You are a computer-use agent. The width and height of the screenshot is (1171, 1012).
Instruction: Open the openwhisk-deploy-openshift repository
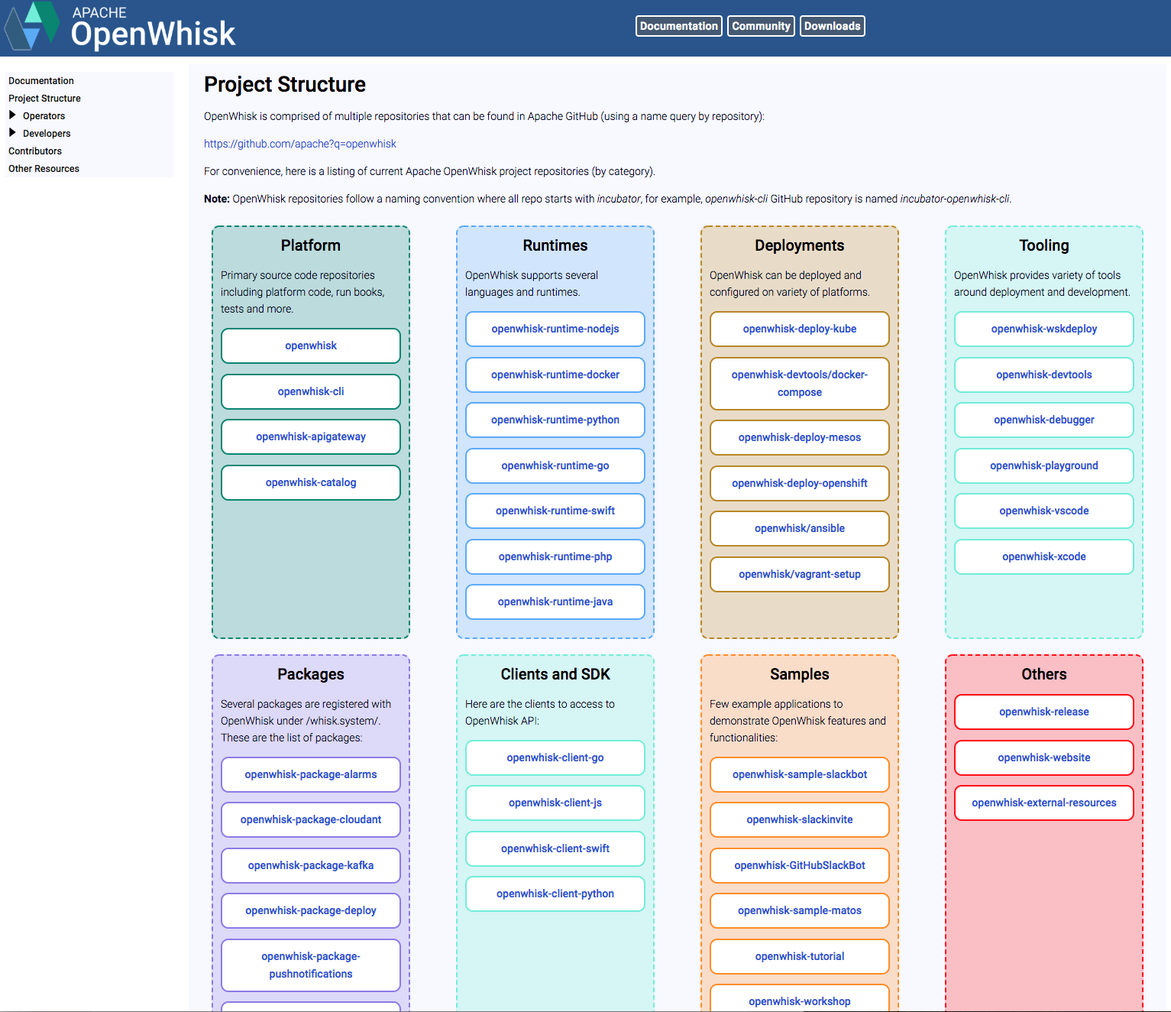pyautogui.click(x=800, y=483)
